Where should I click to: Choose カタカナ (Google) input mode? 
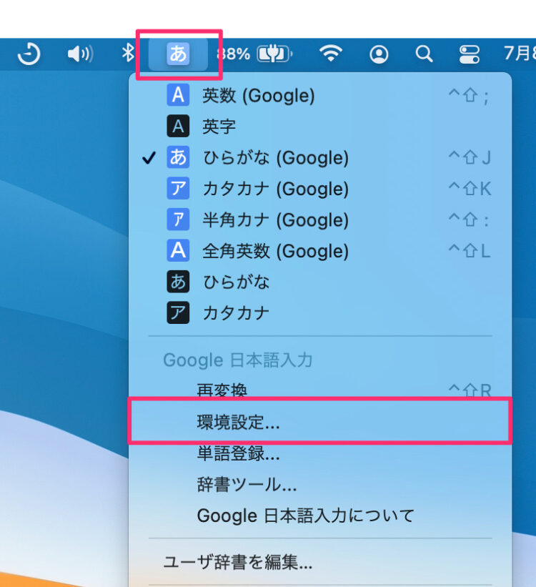tap(275, 189)
